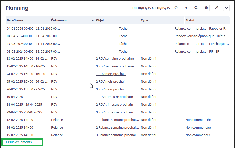Collapse the Planning panel with chevron
The image size is (235, 148).
(226, 8)
